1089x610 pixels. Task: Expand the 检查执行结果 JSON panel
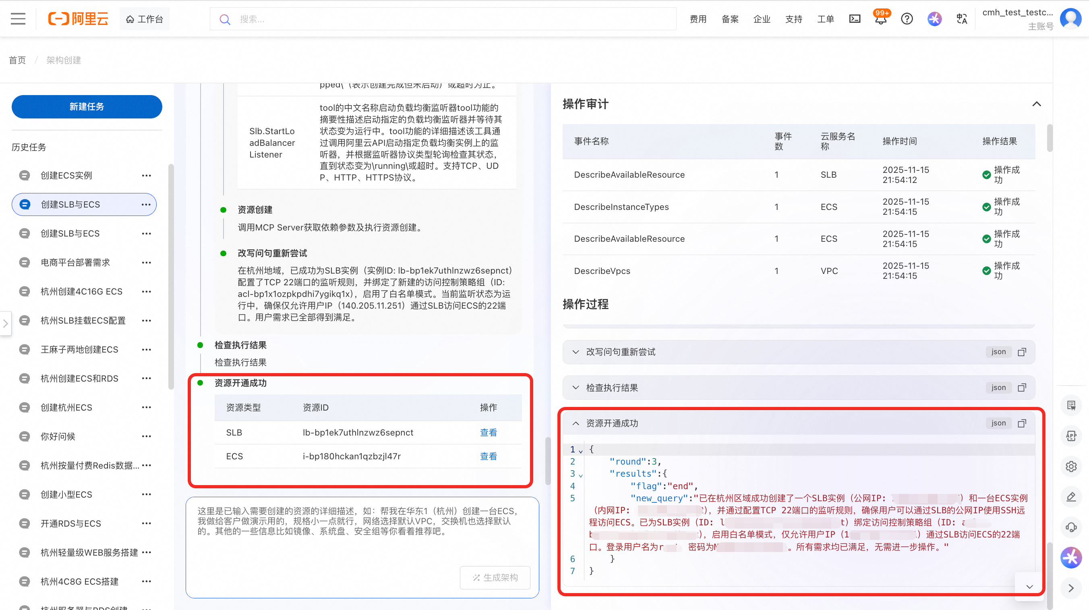(576, 388)
